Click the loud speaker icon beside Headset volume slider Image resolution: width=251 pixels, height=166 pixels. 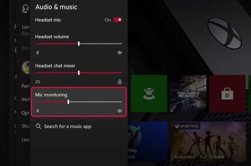click(119, 53)
